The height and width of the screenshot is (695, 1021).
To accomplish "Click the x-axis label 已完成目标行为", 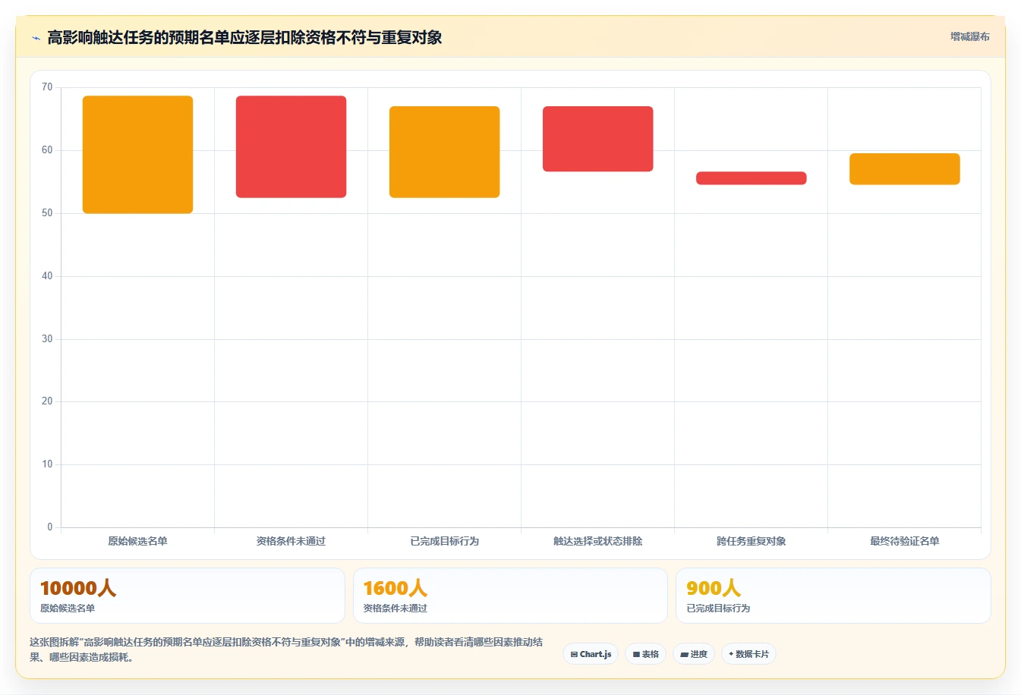I will click(444, 541).
